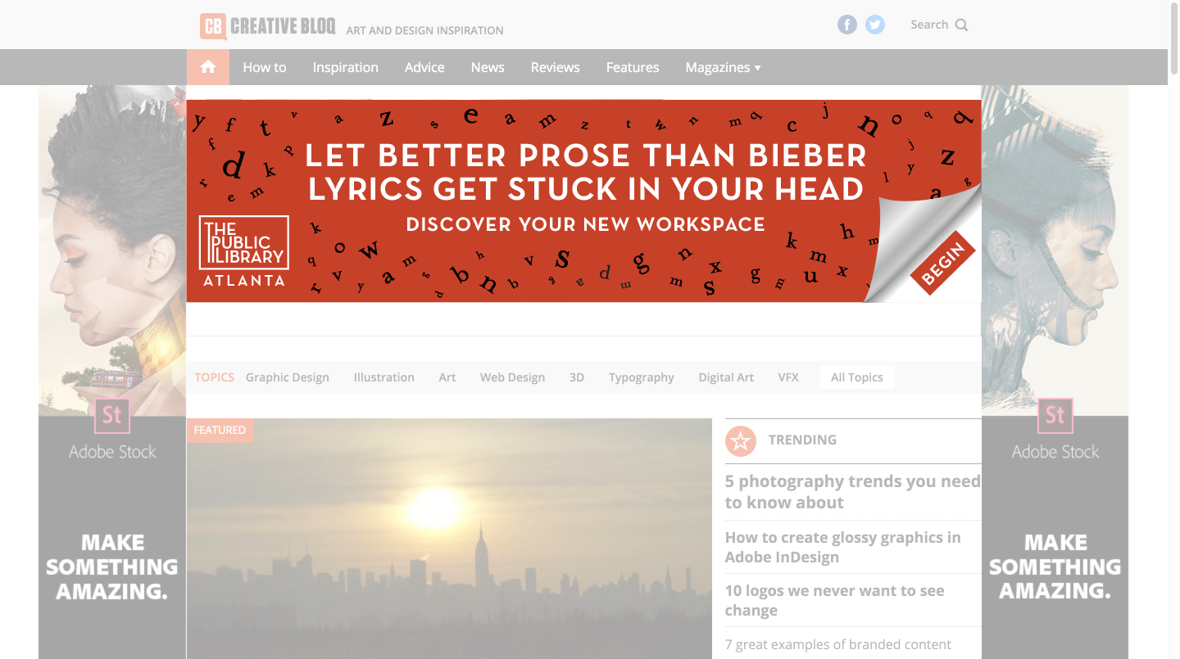Click The Public Library Atlanta logo
Screen dimensions: 1180x659
point(244,251)
